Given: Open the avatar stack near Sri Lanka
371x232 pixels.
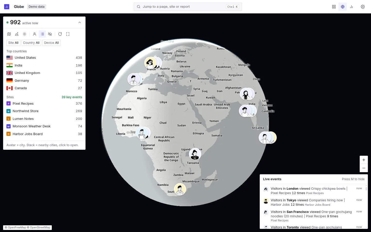Looking at the screenshot, I should [267, 138].
